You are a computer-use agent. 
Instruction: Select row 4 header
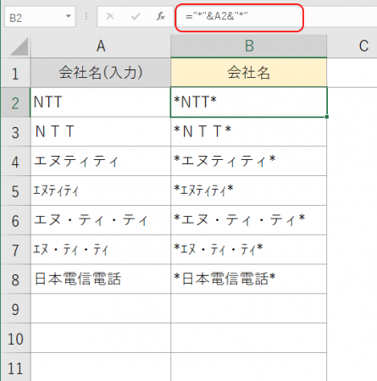[x=15, y=162]
